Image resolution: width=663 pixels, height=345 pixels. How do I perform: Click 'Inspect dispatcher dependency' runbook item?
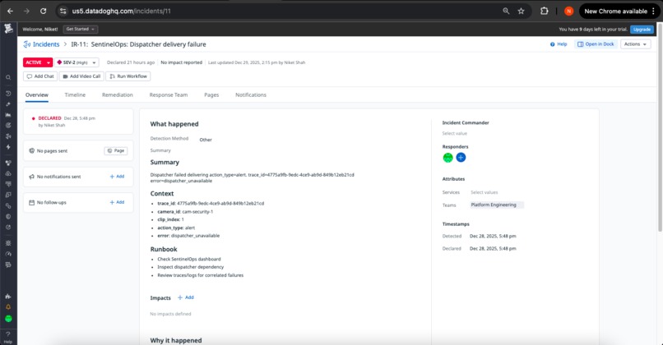tap(190, 267)
